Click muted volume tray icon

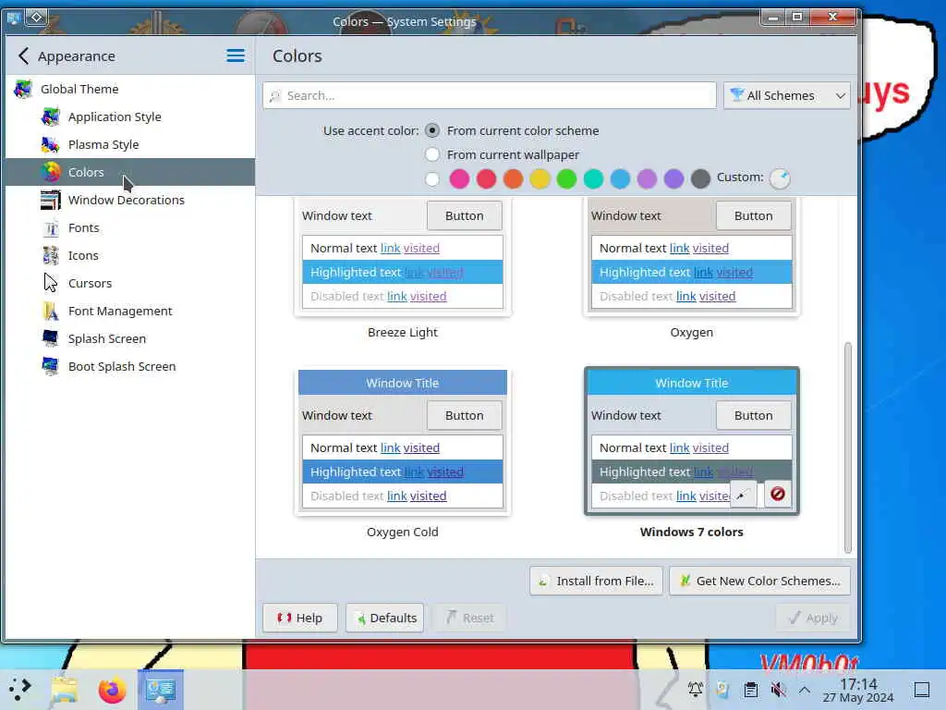[778, 690]
